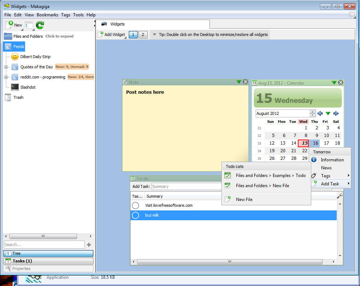Image resolution: width=360 pixels, height=286 pixels.
Task: Click the plus icon next to Search
Action: pyautogui.click(x=89, y=245)
